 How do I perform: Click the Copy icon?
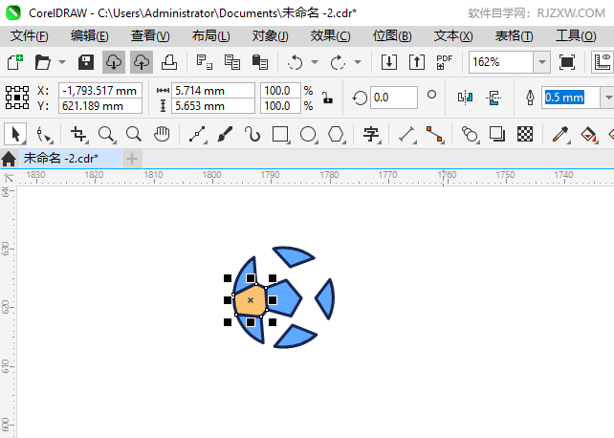[x=231, y=62]
